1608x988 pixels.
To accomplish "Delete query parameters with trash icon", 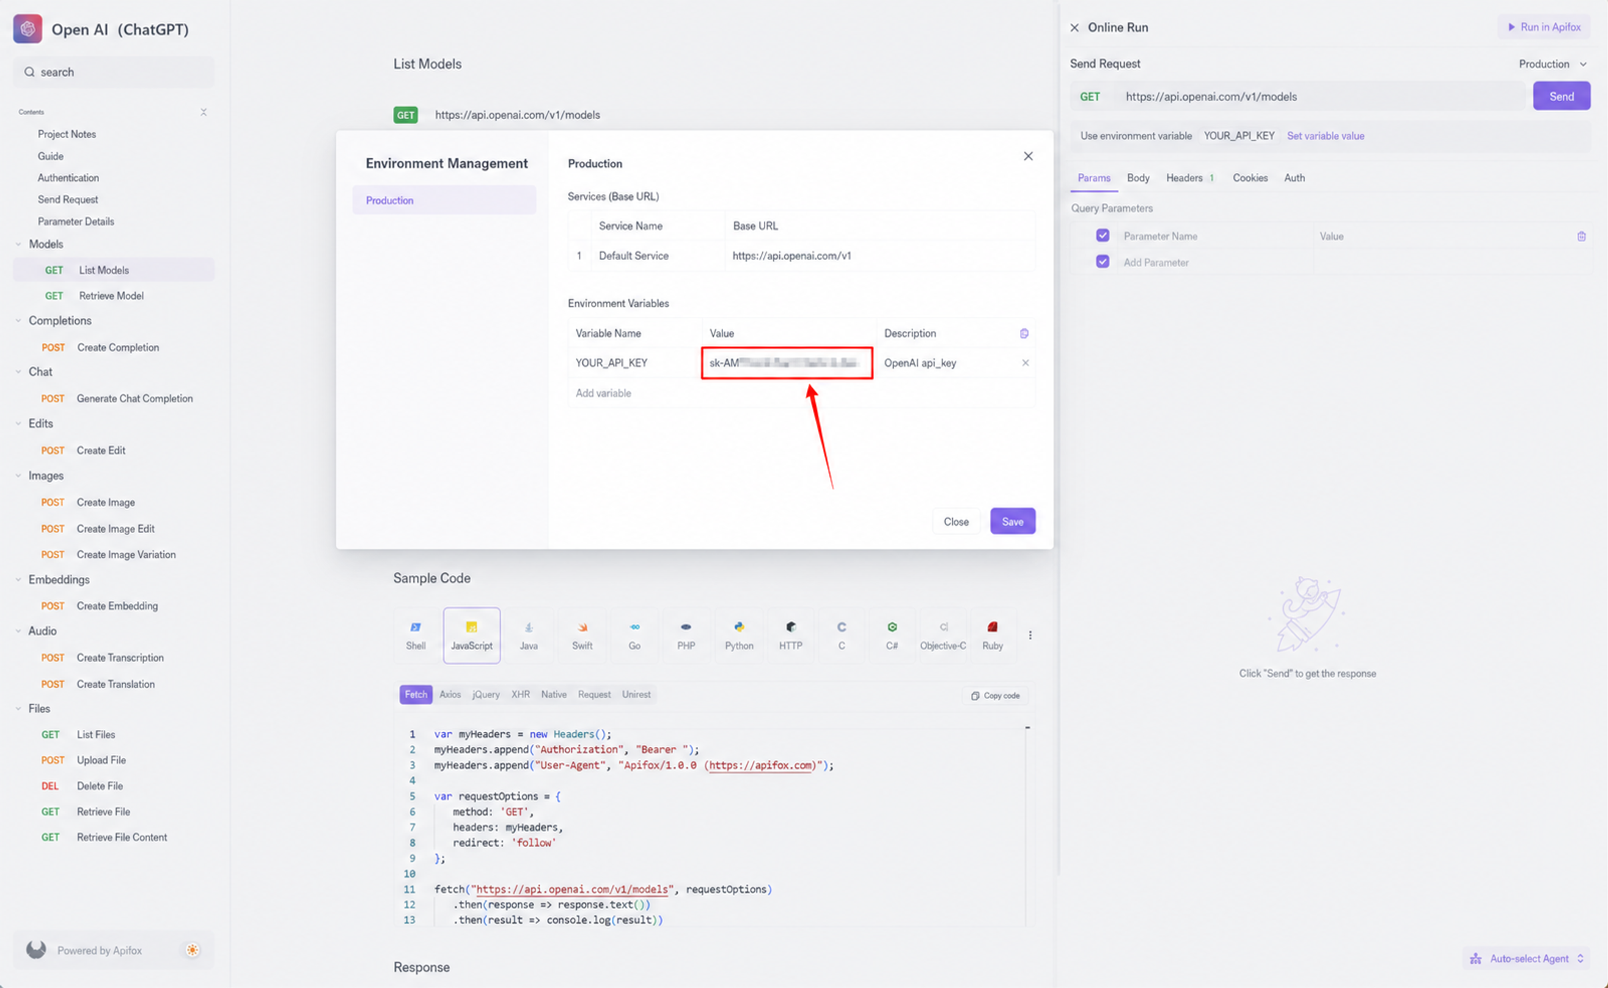I will point(1581,237).
